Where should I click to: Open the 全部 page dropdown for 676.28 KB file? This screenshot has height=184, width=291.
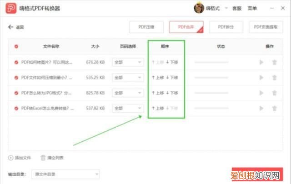click(x=128, y=62)
